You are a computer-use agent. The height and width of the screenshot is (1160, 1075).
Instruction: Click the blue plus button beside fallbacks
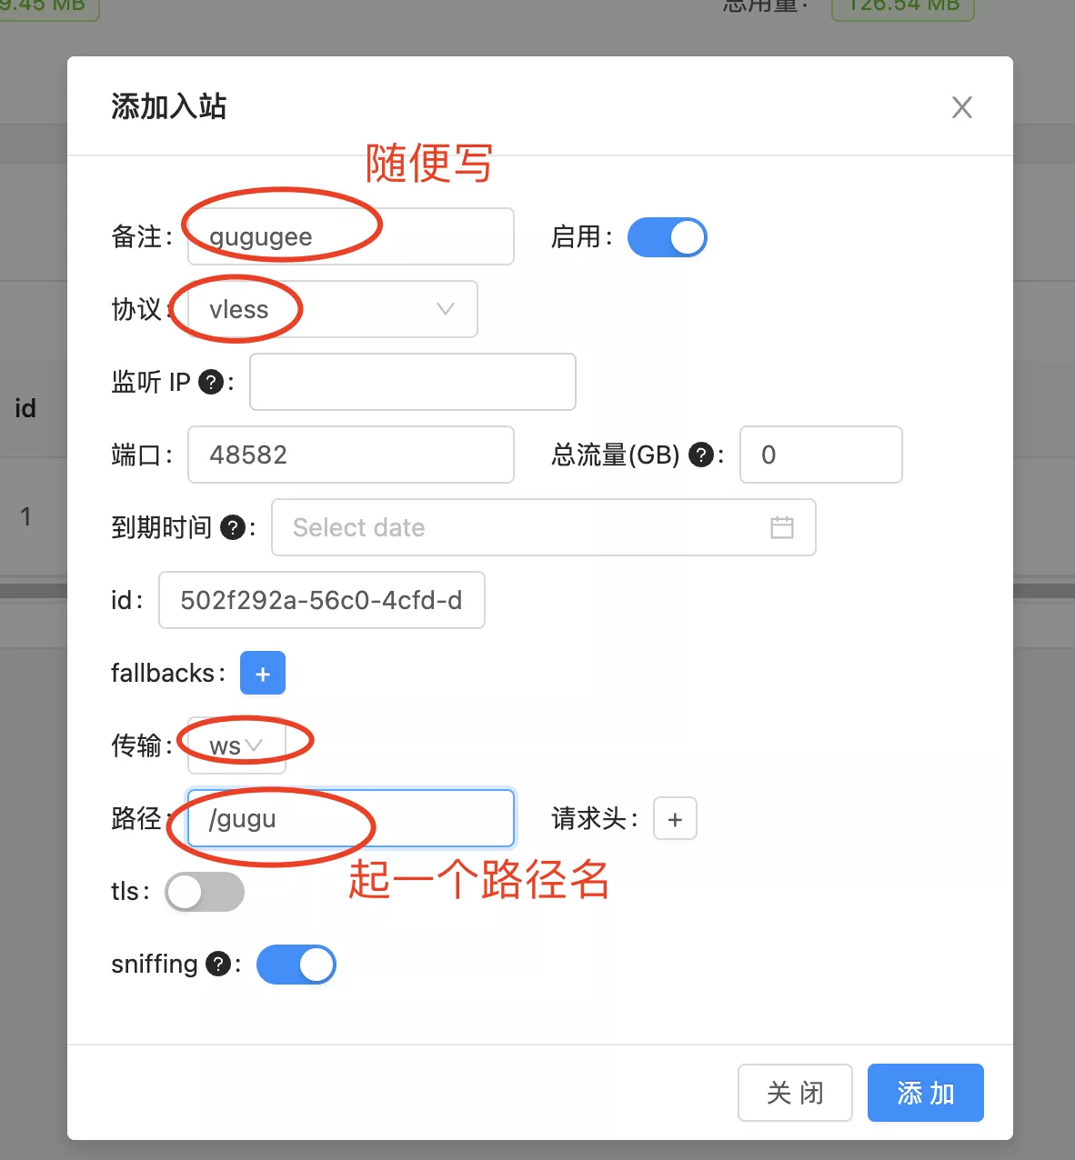263,673
